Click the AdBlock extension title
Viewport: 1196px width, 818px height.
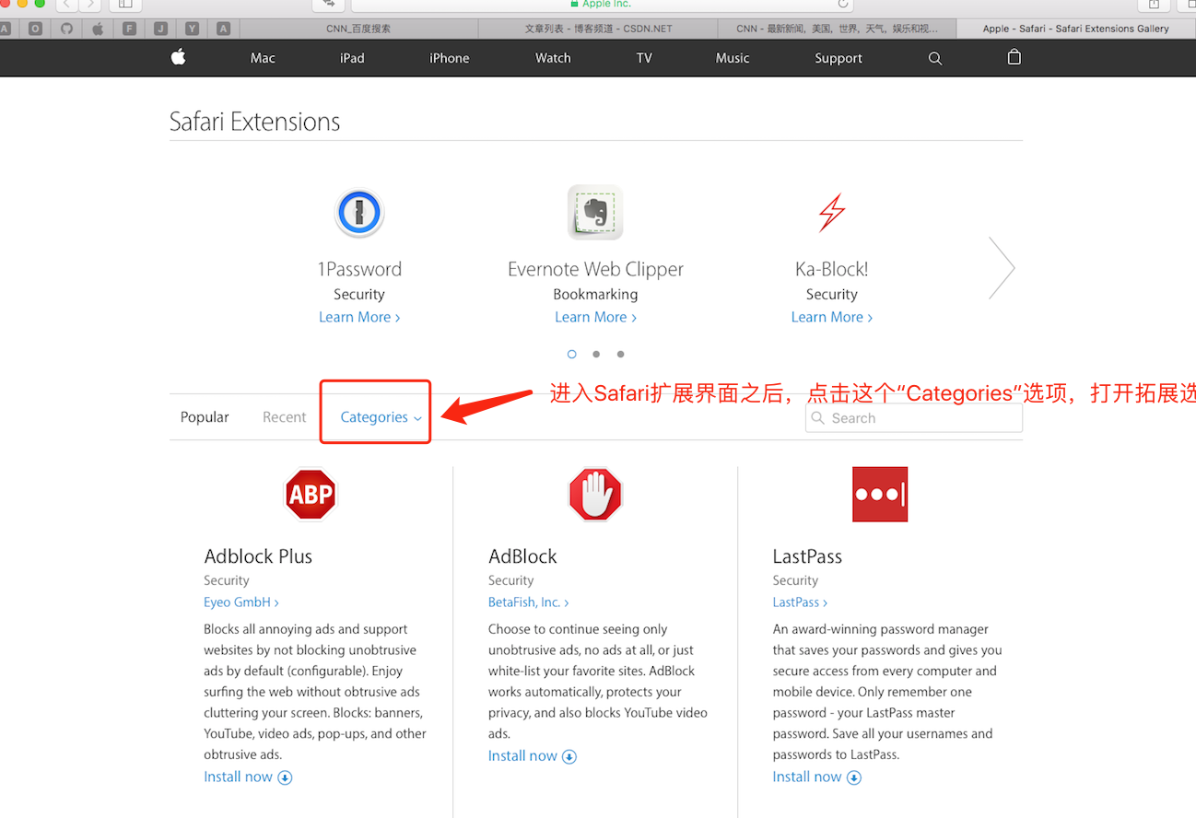point(522,556)
